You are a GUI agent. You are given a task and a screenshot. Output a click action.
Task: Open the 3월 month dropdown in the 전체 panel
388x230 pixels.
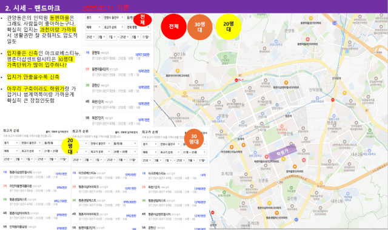(x=101, y=37)
